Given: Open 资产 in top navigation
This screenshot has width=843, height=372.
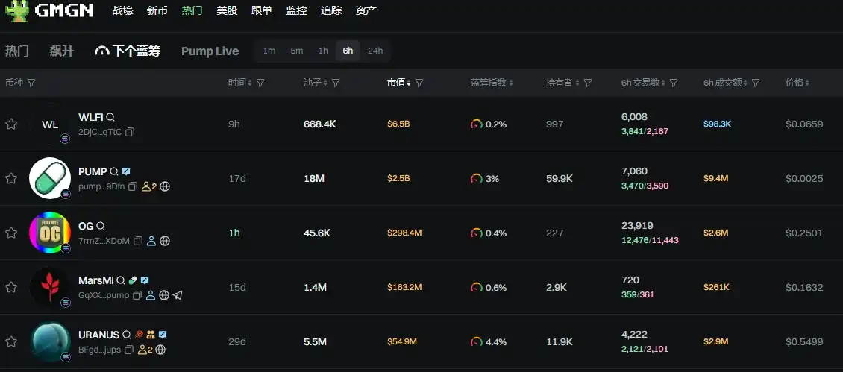Looking at the screenshot, I should [x=366, y=10].
